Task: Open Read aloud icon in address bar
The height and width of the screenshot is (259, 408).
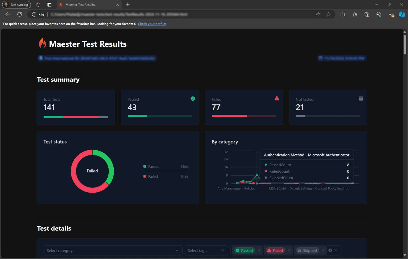Action: pos(318,14)
